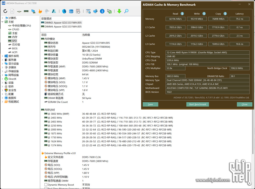Click the monitor diagnostics toolbar icon
This screenshot has width=255, height=189.
pyautogui.click(x=33, y=11)
